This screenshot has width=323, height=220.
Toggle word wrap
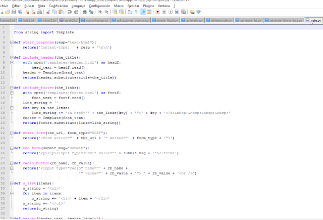coord(130,12)
